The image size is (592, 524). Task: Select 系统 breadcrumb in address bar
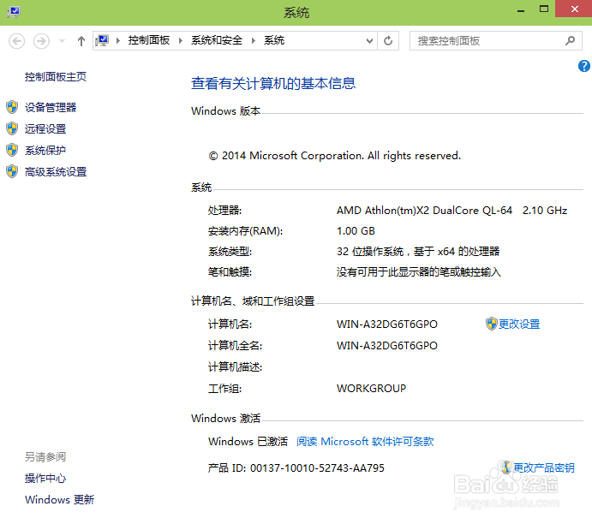(274, 40)
